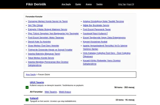Screen dimensions: 160x105
Task: Open the Web Tasarim subforum
Action: pos(51,92)
